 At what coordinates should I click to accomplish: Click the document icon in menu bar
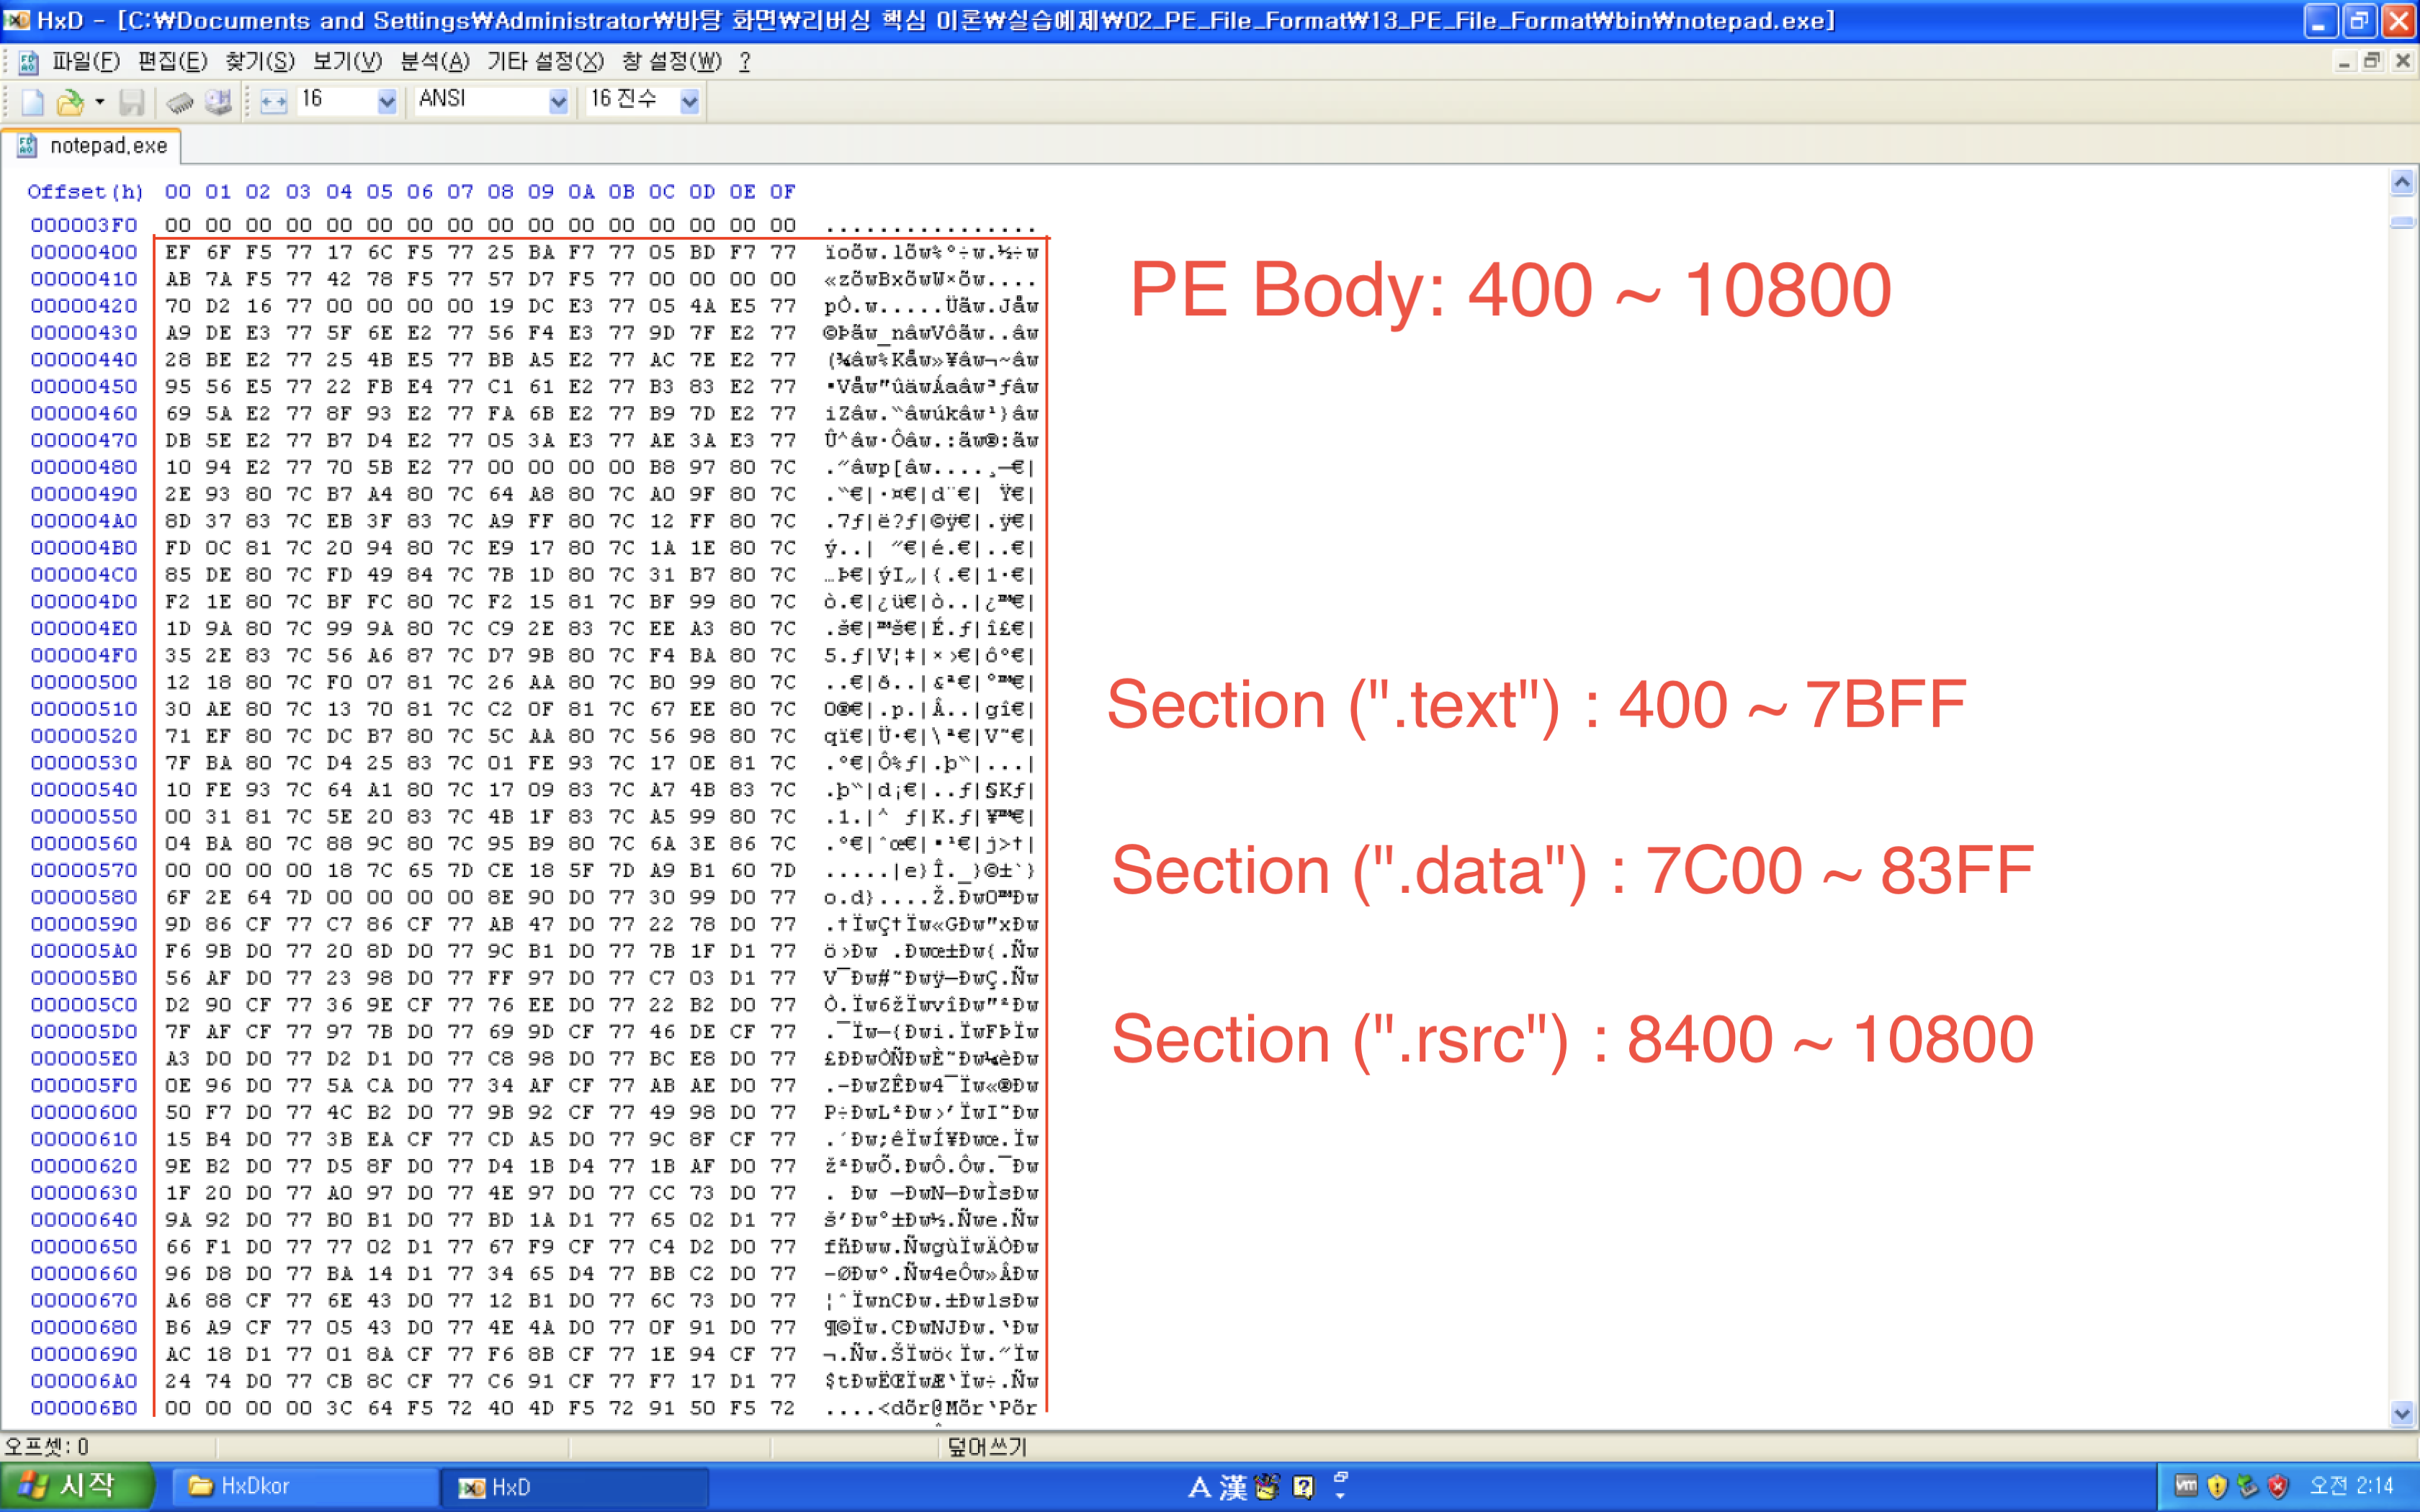click(x=28, y=62)
